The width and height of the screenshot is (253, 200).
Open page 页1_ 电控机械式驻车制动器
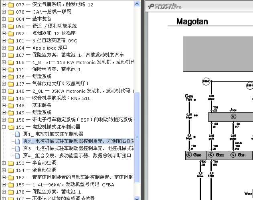(53, 134)
